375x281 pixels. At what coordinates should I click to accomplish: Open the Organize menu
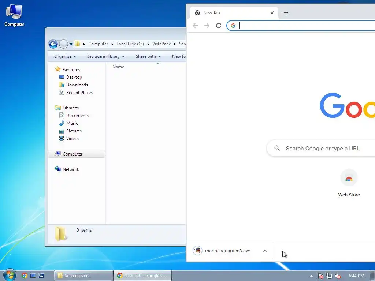(x=65, y=56)
